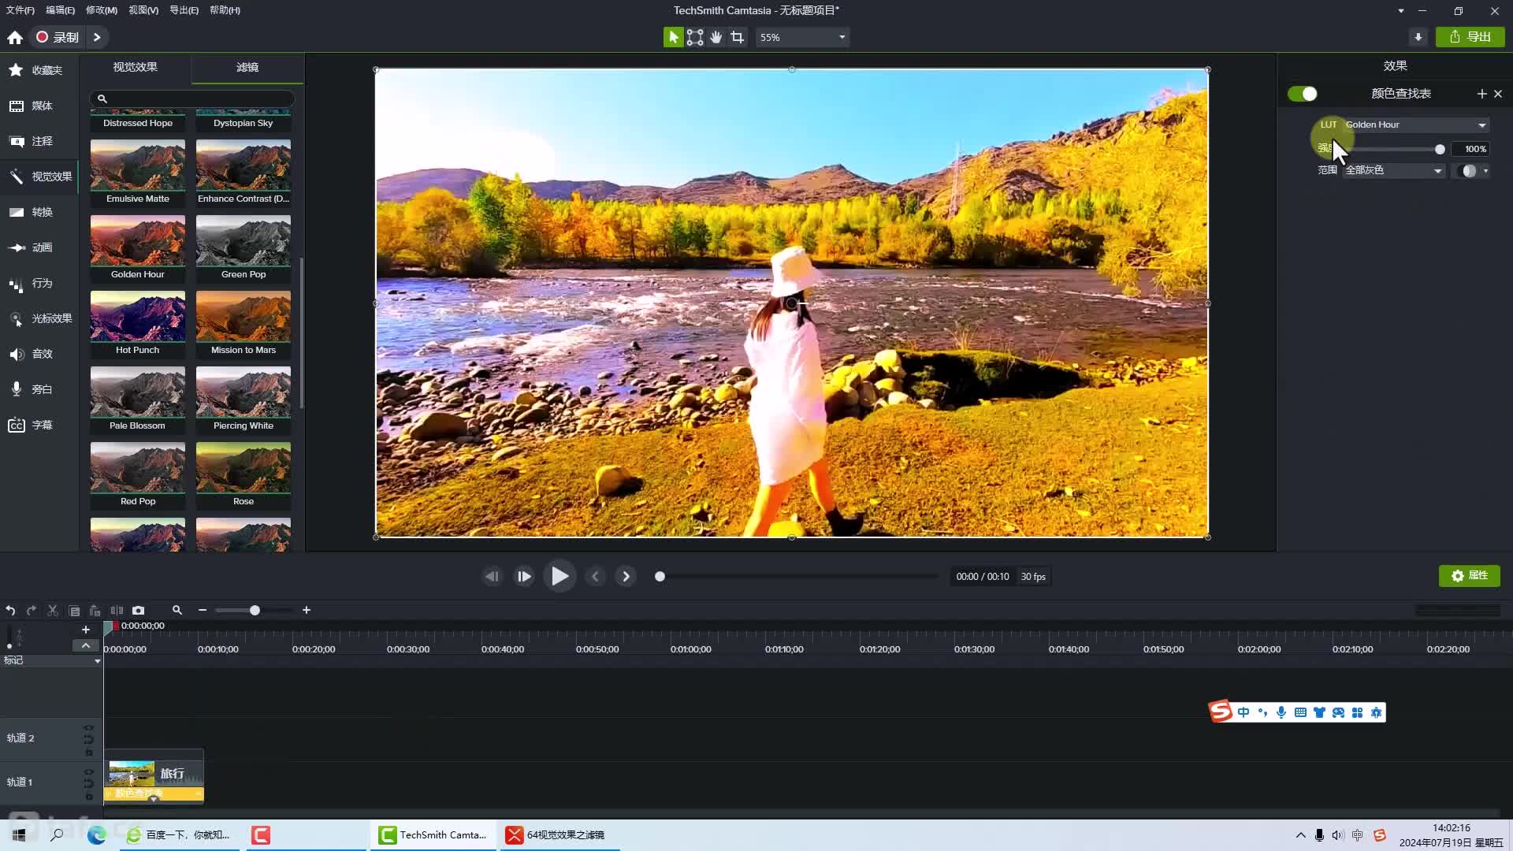
Task: Play the video preview
Action: [x=560, y=577]
